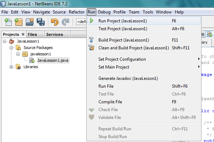This screenshot has height=142, width=214.
Task: Switch to the Services tab
Action: [57, 34]
